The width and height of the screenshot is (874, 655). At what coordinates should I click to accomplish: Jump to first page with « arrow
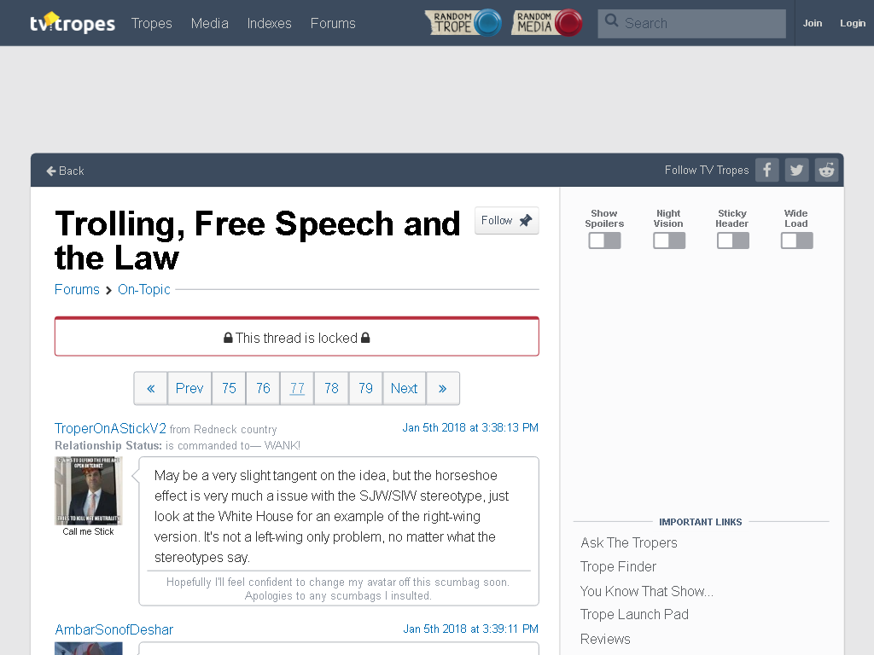click(x=150, y=388)
